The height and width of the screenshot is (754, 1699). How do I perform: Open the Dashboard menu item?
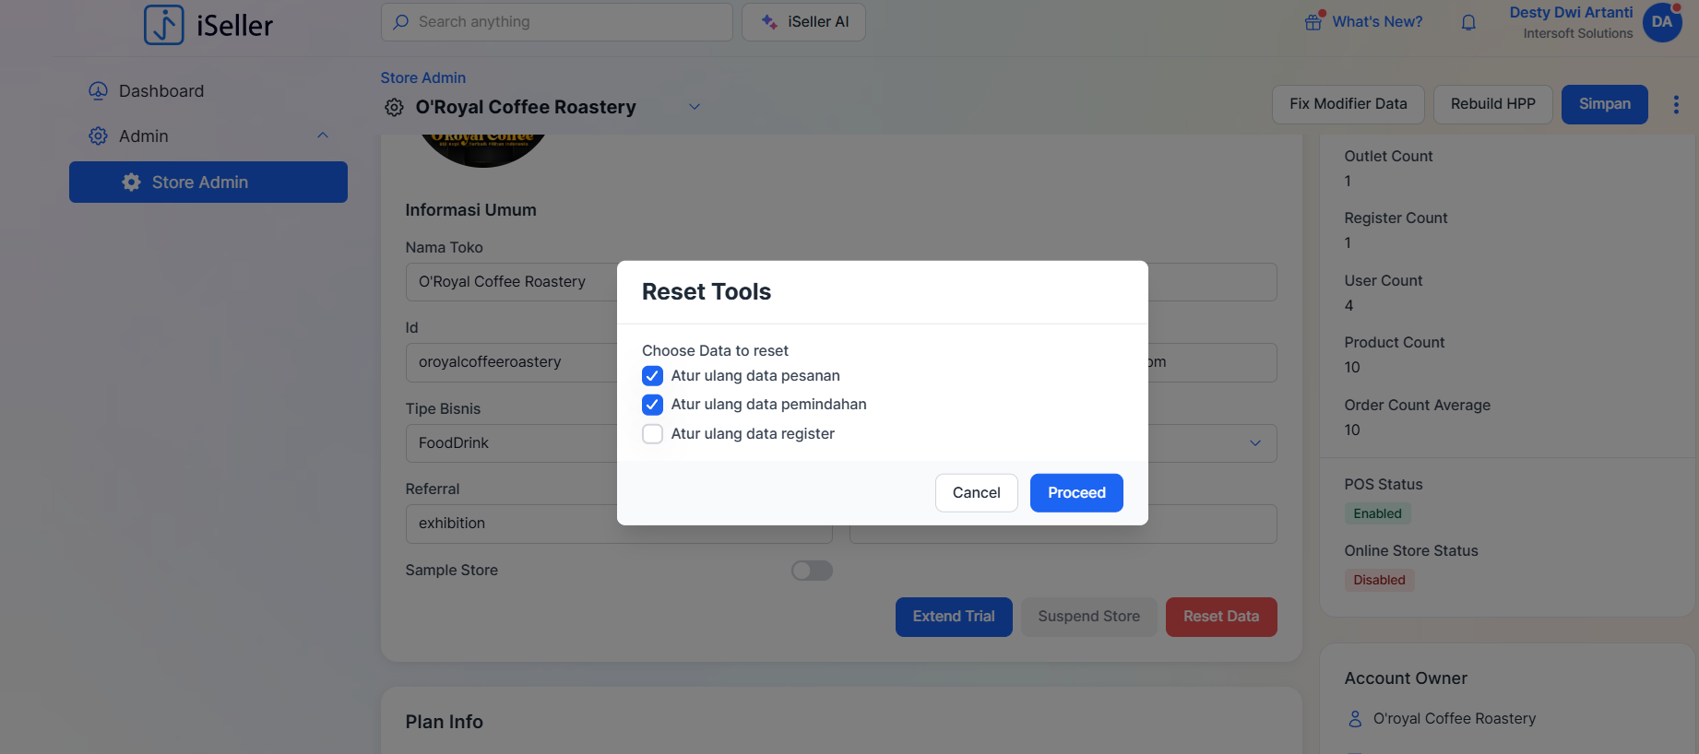[208, 90]
